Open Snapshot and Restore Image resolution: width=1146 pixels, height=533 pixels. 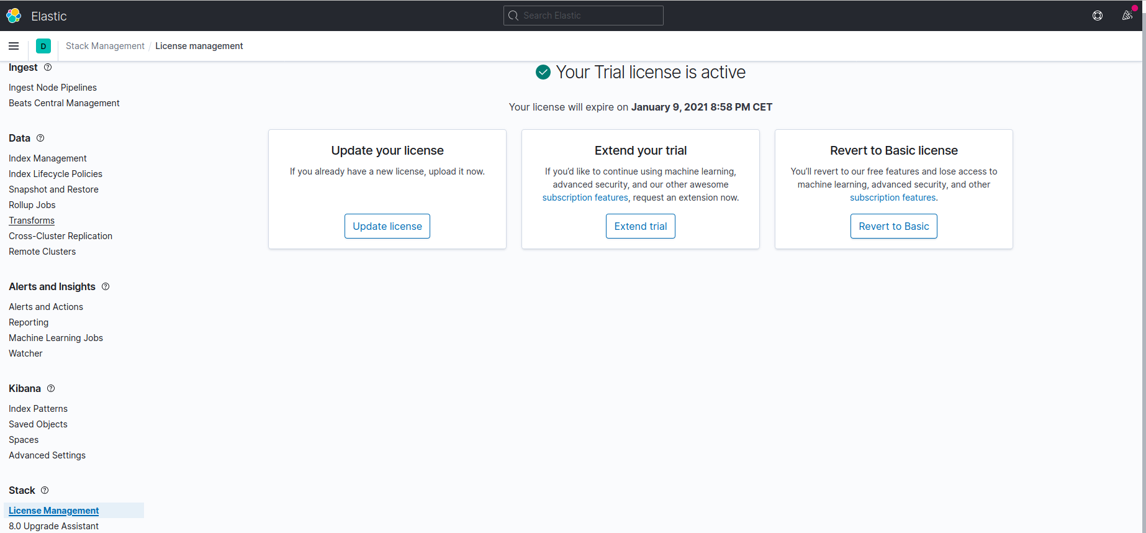[x=53, y=189]
